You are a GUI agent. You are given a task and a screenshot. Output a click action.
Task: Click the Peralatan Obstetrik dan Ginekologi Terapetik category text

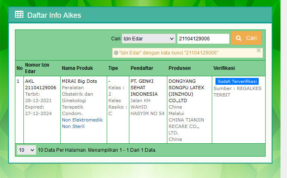(77, 97)
